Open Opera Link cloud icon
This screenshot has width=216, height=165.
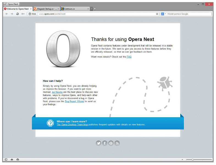[x=12, y=159]
